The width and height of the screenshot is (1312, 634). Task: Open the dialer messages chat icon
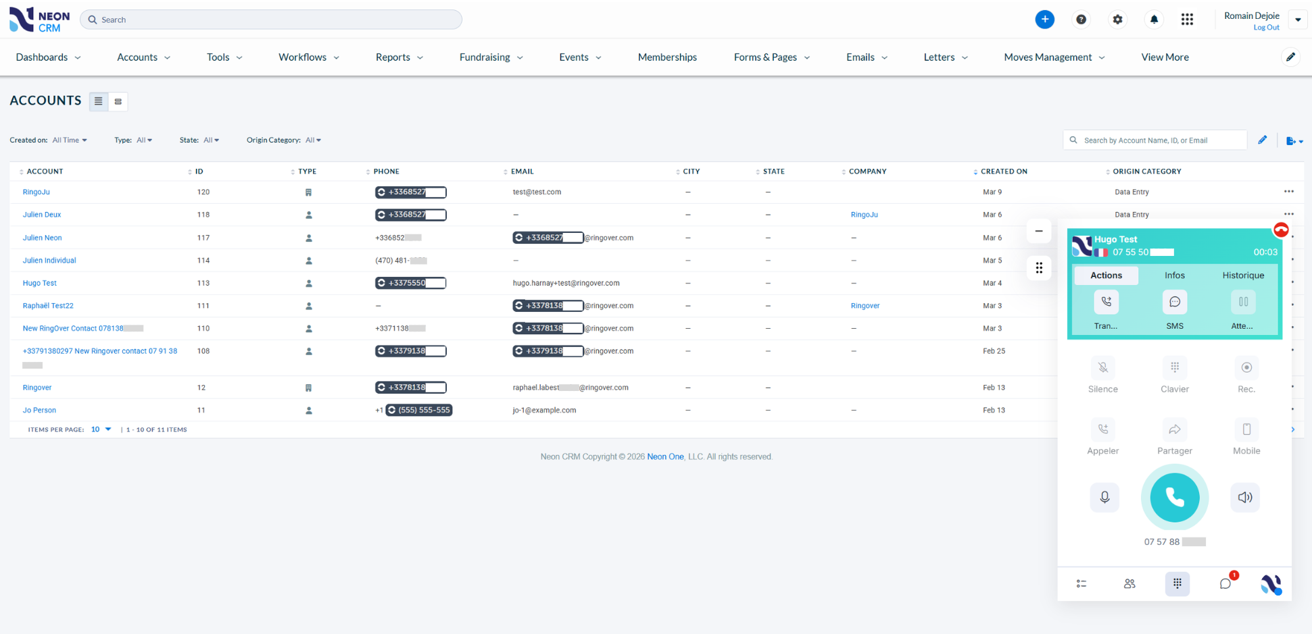1225,583
